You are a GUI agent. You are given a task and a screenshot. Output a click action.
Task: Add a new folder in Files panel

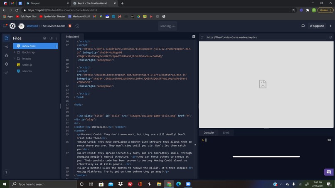pyautogui.click(x=51, y=38)
